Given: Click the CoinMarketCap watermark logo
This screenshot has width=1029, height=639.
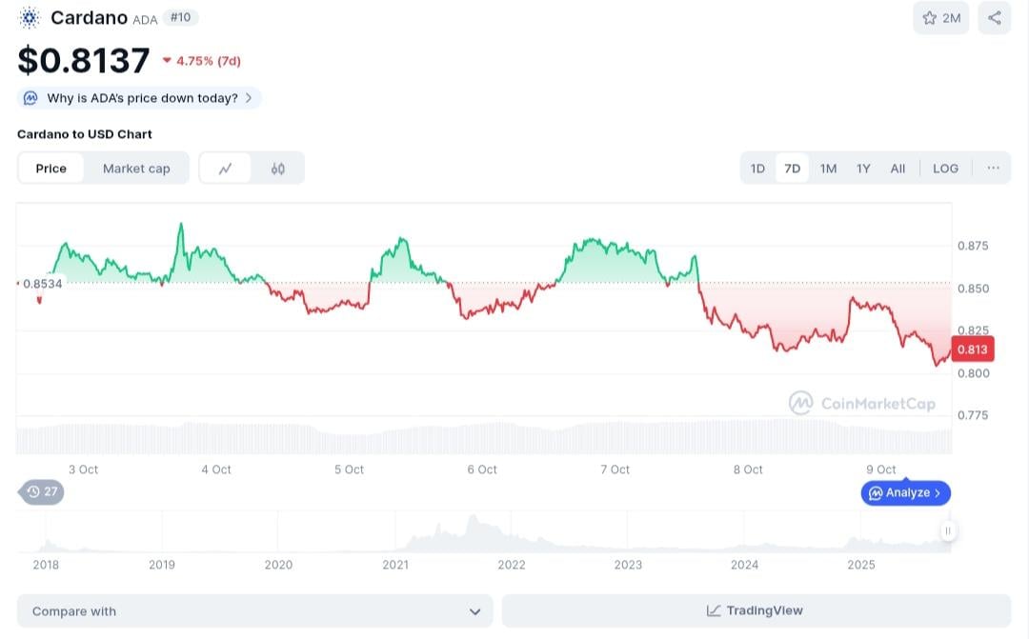Looking at the screenshot, I should (x=800, y=403).
